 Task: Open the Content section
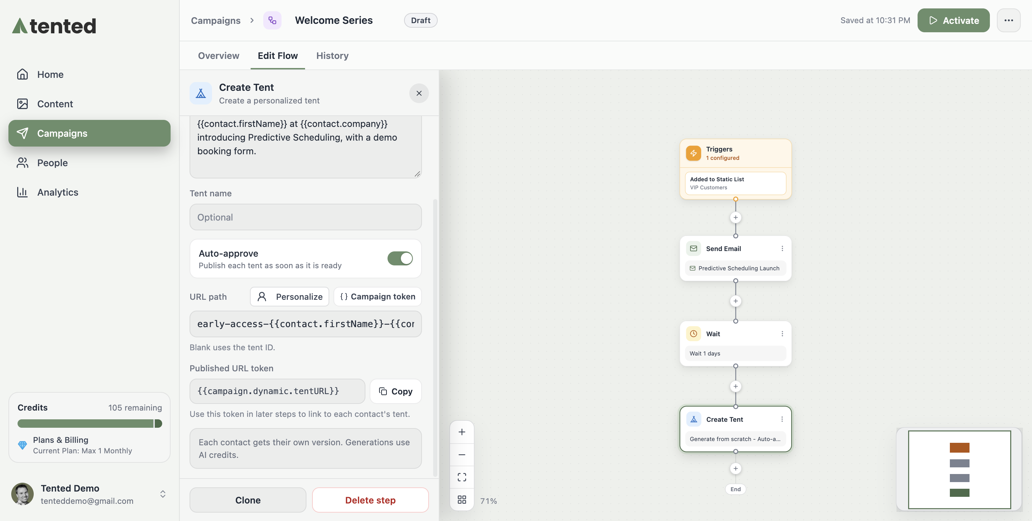click(x=90, y=104)
